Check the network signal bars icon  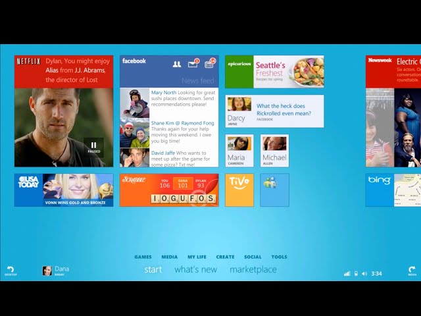point(347,274)
